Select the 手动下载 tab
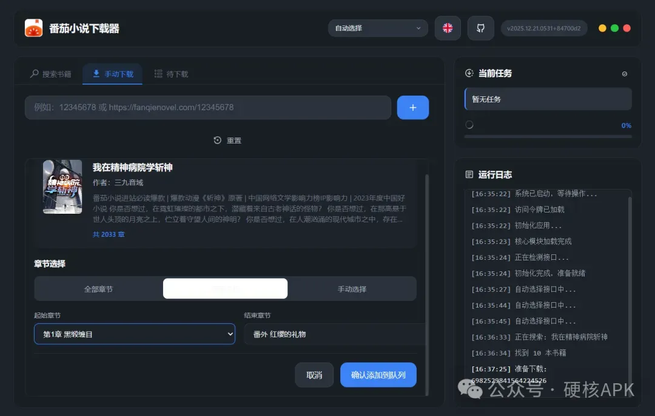The height and width of the screenshot is (416, 655). click(x=112, y=74)
